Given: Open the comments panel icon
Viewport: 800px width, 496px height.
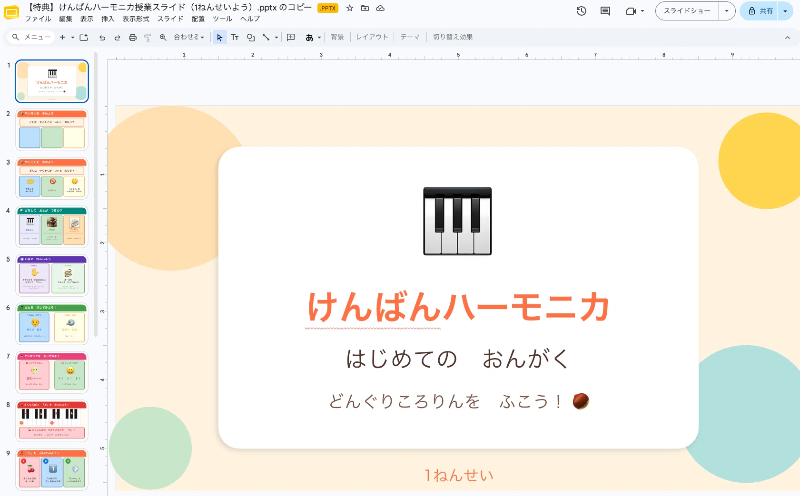Looking at the screenshot, I should tap(605, 11).
